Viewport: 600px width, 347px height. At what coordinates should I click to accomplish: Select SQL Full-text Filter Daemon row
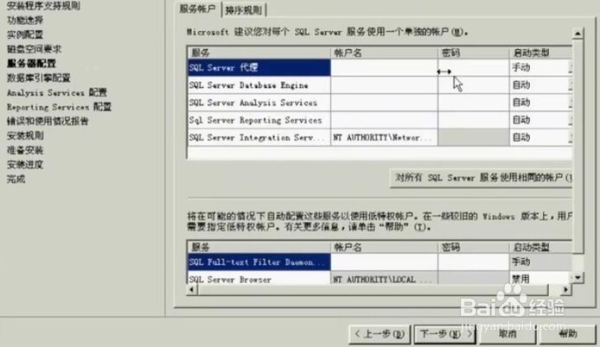pos(259,262)
